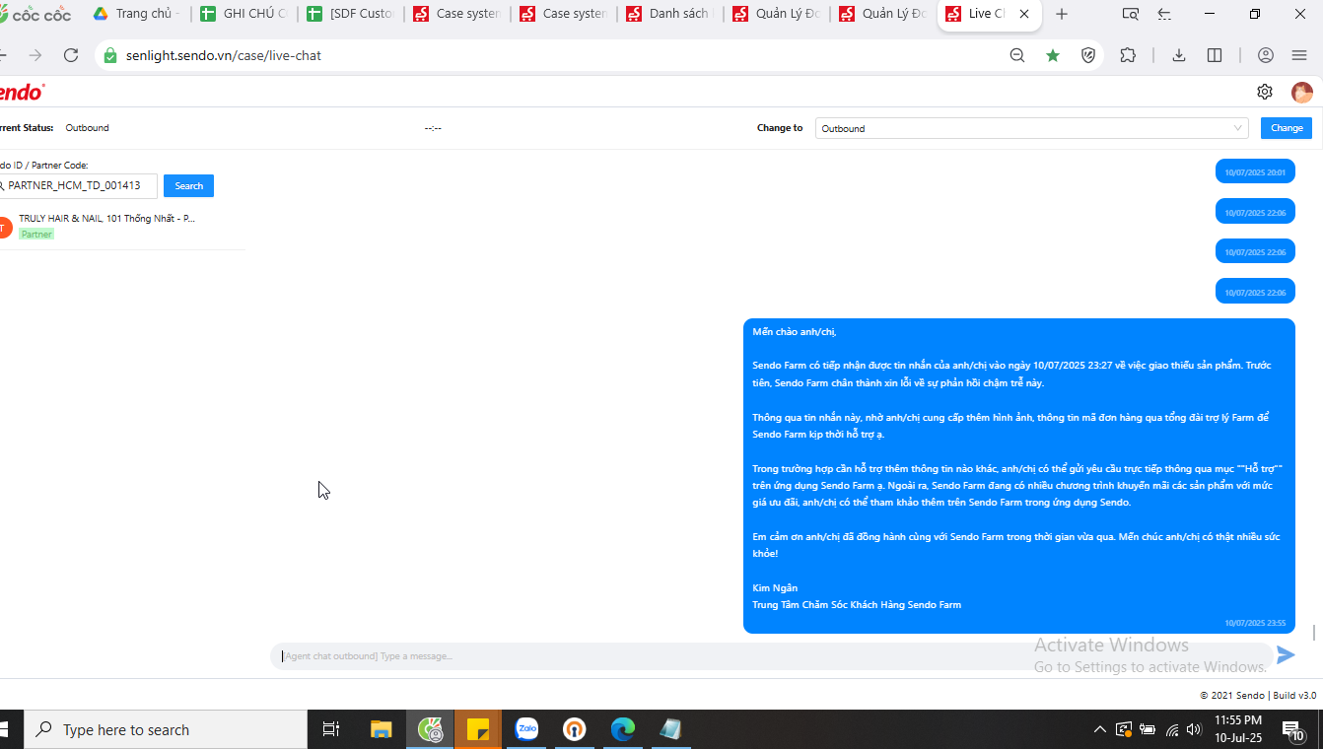Image resolution: width=1323 pixels, height=749 pixels.
Task: Reload the page with refresh icon
Action: tap(70, 55)
